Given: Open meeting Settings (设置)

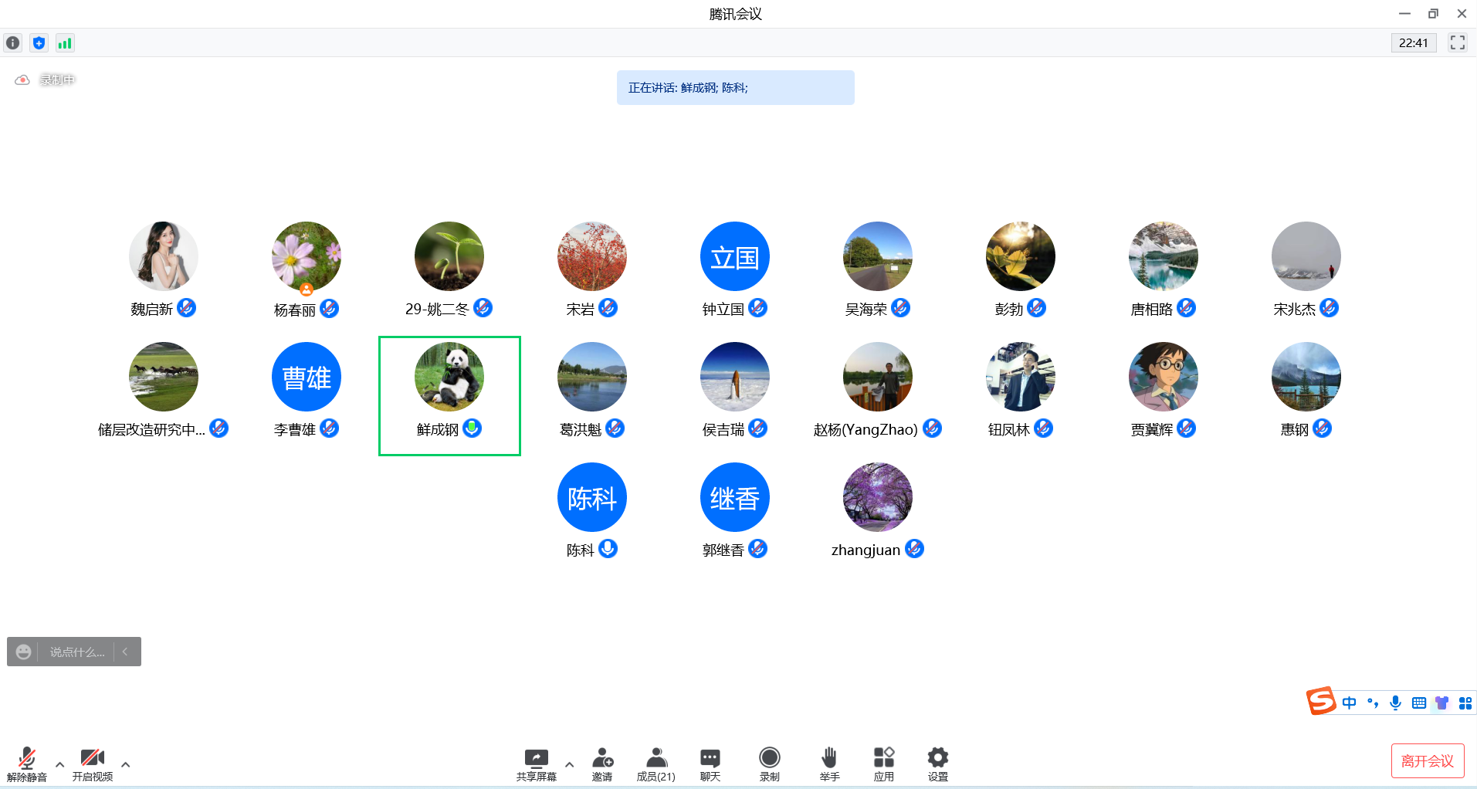Looking at the screenshot, I should tap(937, 764).
